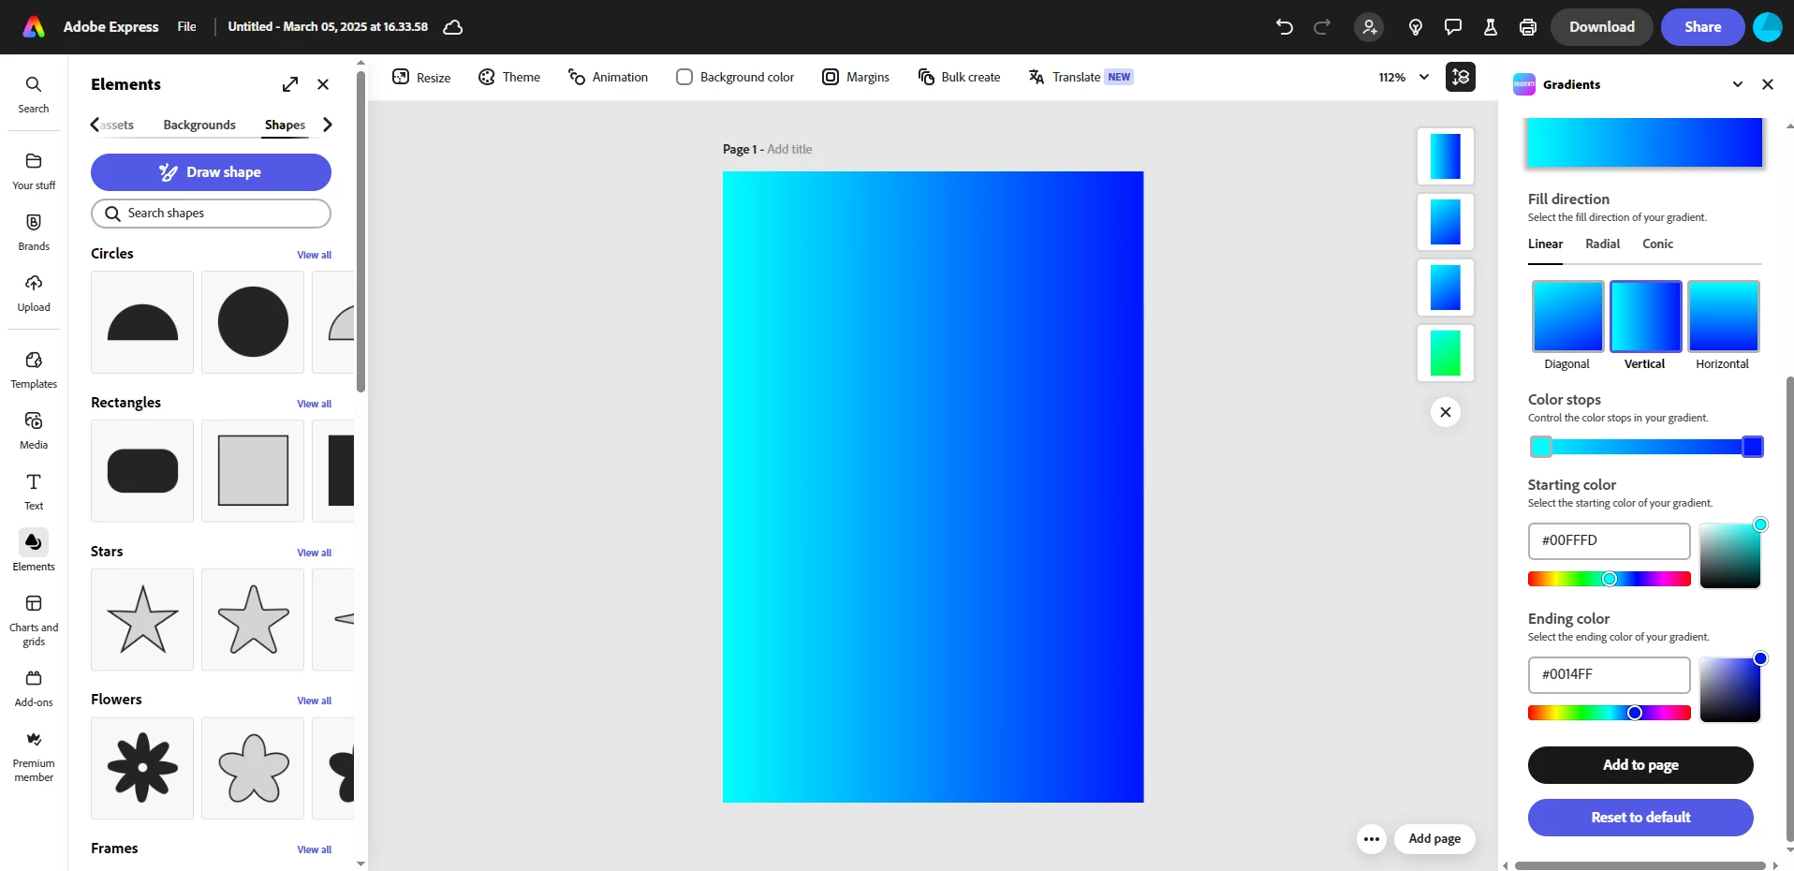
Task: View all Flowers shapes
Action: (x=315, y=701)
